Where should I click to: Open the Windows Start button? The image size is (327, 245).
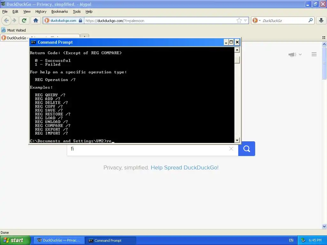click(15, 240)
